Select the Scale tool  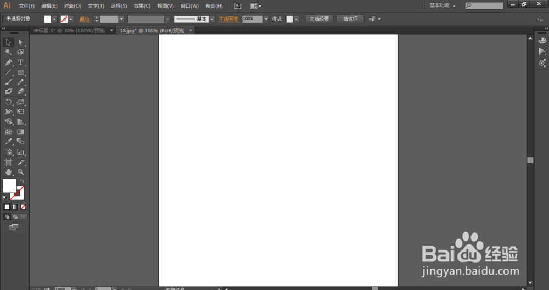pyautogui.click(x=21, y=102)
